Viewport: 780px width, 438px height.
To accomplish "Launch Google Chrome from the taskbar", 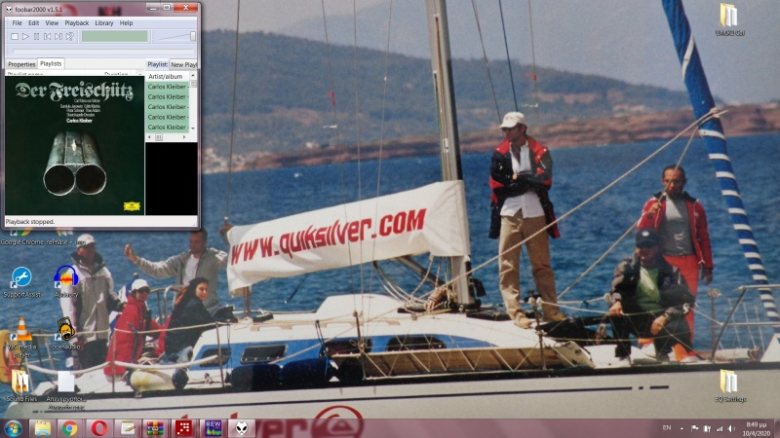I will [69, 428].
